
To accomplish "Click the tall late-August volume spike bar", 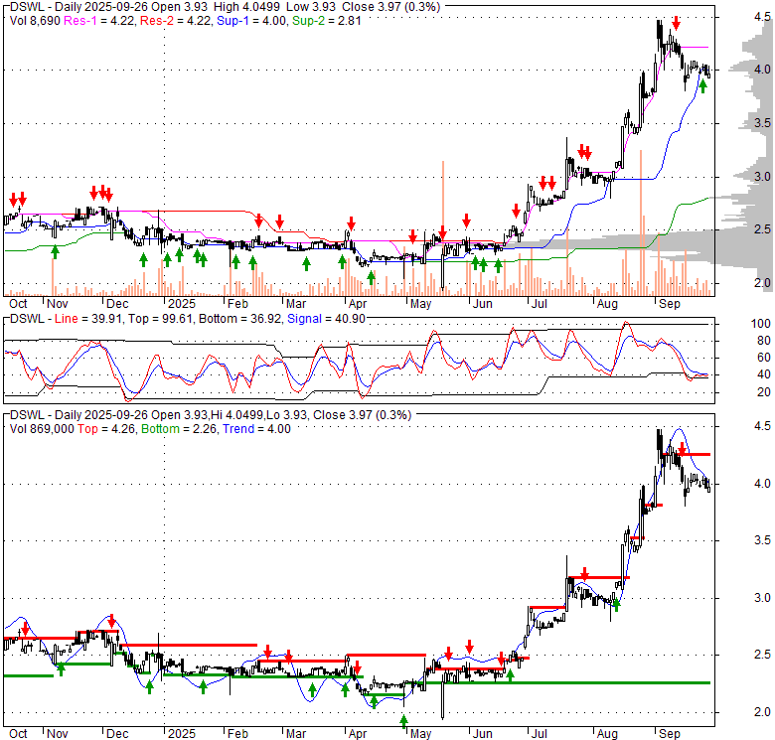I will [x=641, y=222].
